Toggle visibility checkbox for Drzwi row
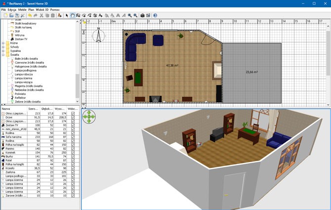 click(x=73, y=117)
